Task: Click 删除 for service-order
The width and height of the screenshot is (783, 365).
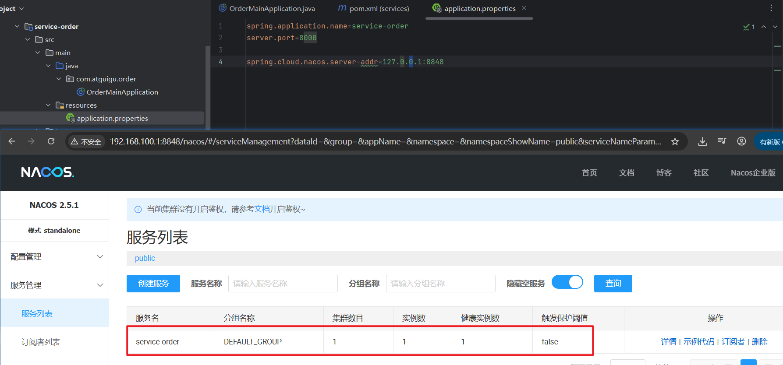Action: pos(760,342)
